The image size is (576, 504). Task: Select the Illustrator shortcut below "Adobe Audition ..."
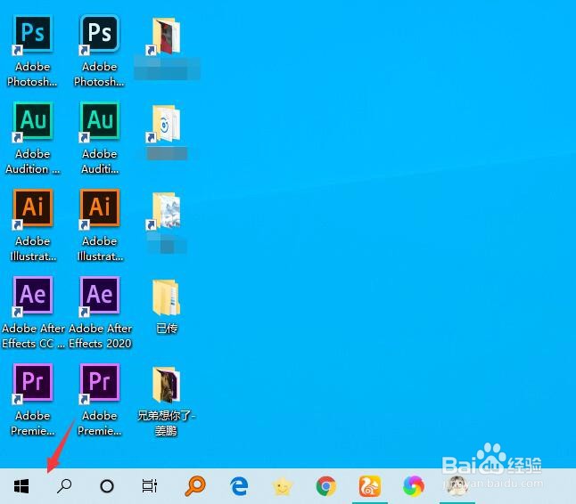click(x=33, y=225)
